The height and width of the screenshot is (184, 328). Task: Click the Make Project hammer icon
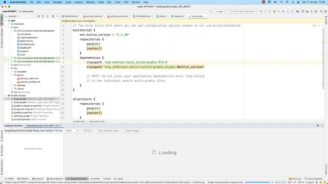point(211,11)
